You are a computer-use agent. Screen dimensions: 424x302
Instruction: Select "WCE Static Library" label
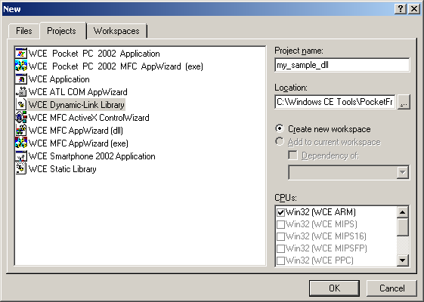(x=63, y=169)
